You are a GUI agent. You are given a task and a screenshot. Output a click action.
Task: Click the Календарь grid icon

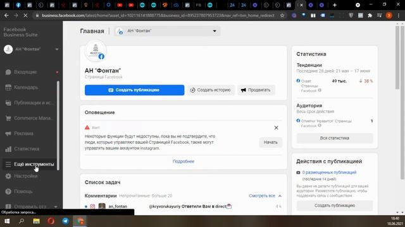(8, 88)
